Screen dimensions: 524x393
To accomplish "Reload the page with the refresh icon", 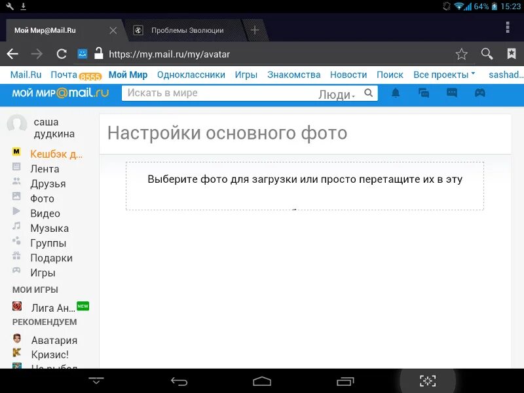I will coord(62,54).
